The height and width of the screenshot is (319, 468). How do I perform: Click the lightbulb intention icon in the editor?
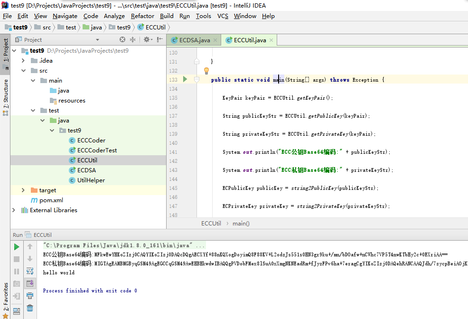coord(206,71)
